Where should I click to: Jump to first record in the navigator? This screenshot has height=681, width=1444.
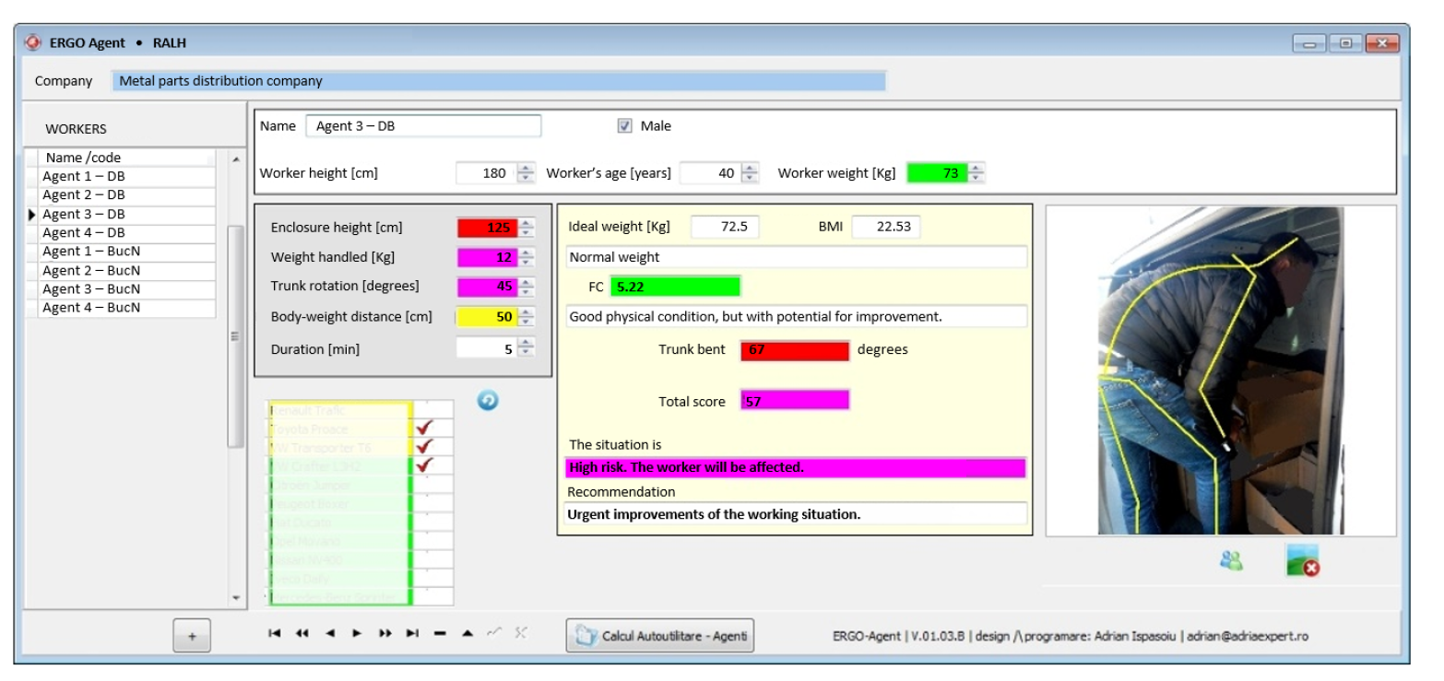coord(274,633)
